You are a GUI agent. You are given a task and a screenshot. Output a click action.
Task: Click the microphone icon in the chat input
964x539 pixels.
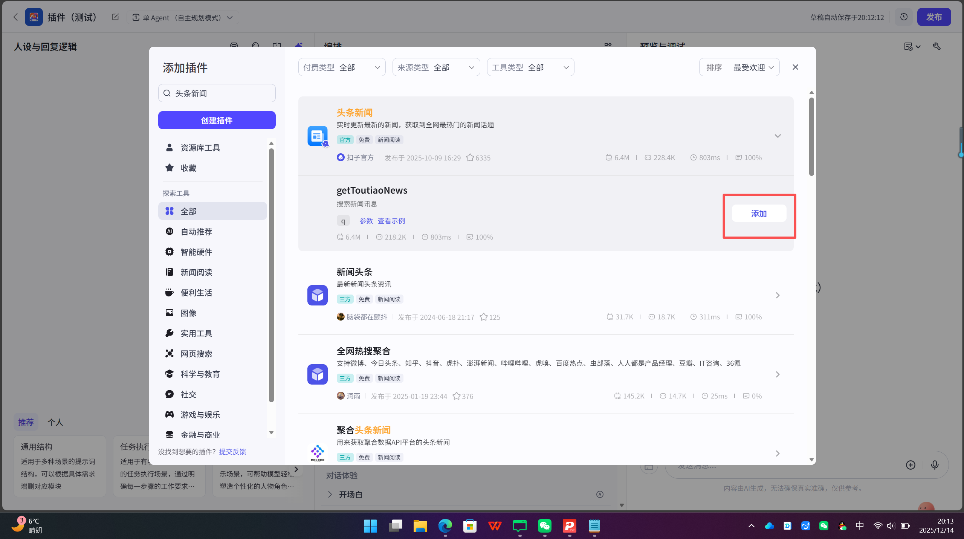tap(935, 465)
